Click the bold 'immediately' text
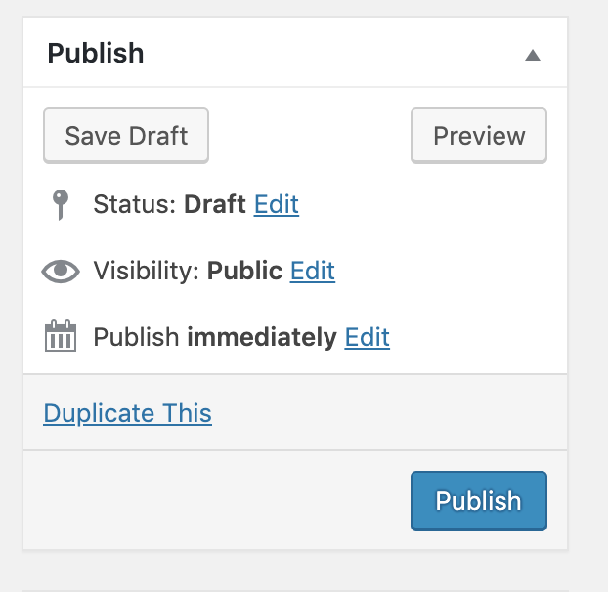The height and width of the screenshot is (592, 608). pyautogui.click(x=262, y=337)
